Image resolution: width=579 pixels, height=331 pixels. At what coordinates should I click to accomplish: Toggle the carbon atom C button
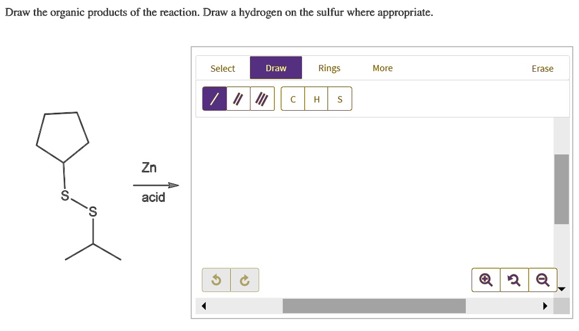292,99
